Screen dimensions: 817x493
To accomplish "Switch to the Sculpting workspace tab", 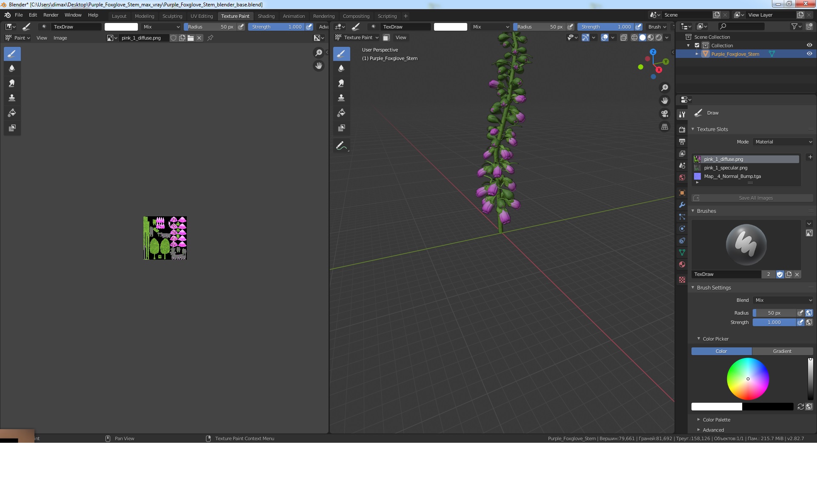I will [x=172, y=16].
